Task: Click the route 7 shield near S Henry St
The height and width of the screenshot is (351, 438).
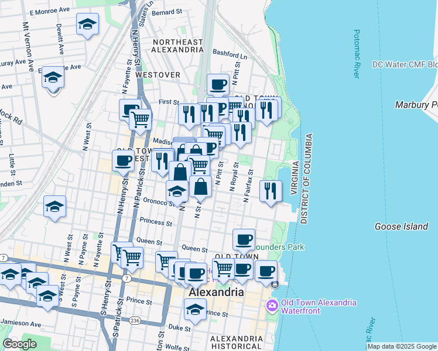Action: pos(127,278)
